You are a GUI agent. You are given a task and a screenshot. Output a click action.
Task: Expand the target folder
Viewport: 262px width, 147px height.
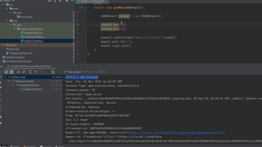point(3,45)
